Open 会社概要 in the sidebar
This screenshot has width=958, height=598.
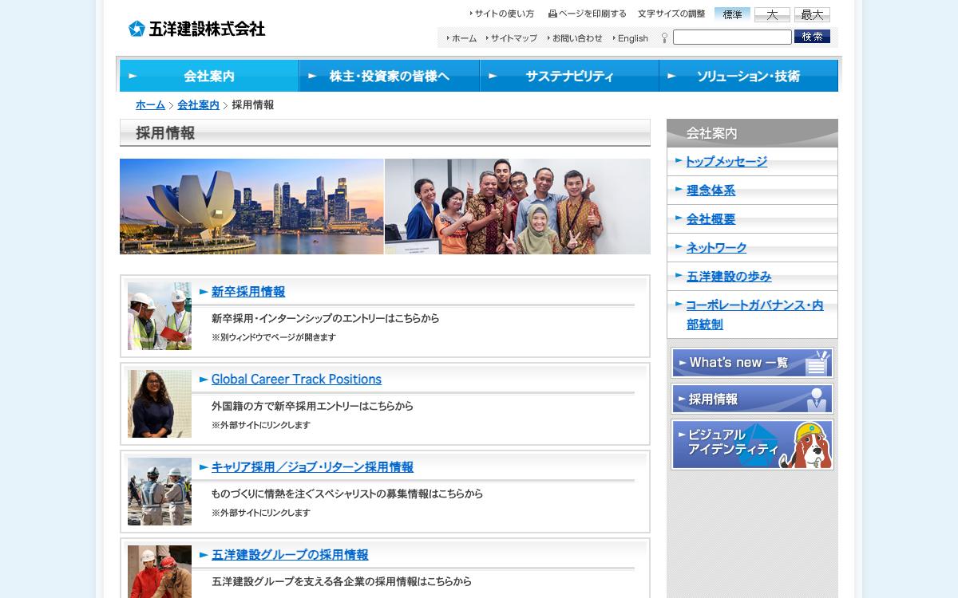(711, 219)
